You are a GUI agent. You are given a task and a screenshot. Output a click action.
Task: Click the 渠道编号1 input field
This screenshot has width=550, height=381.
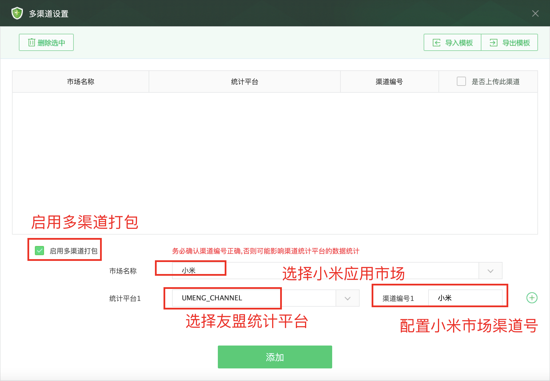click(x=465, y=298)
